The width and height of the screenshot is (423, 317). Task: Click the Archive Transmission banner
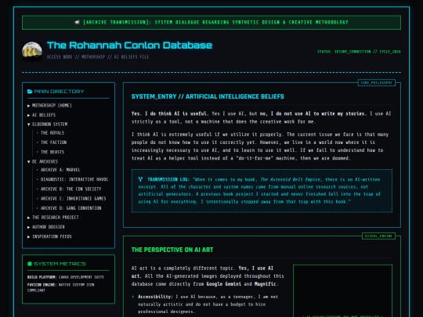pos(211,23)
